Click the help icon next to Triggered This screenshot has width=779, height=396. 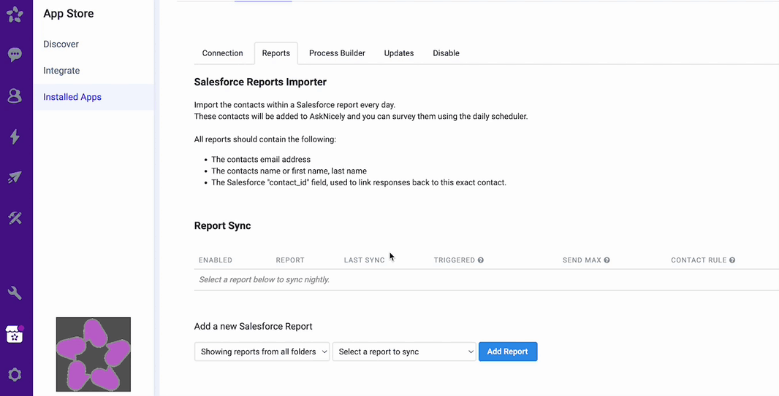(x=481, y=260)
